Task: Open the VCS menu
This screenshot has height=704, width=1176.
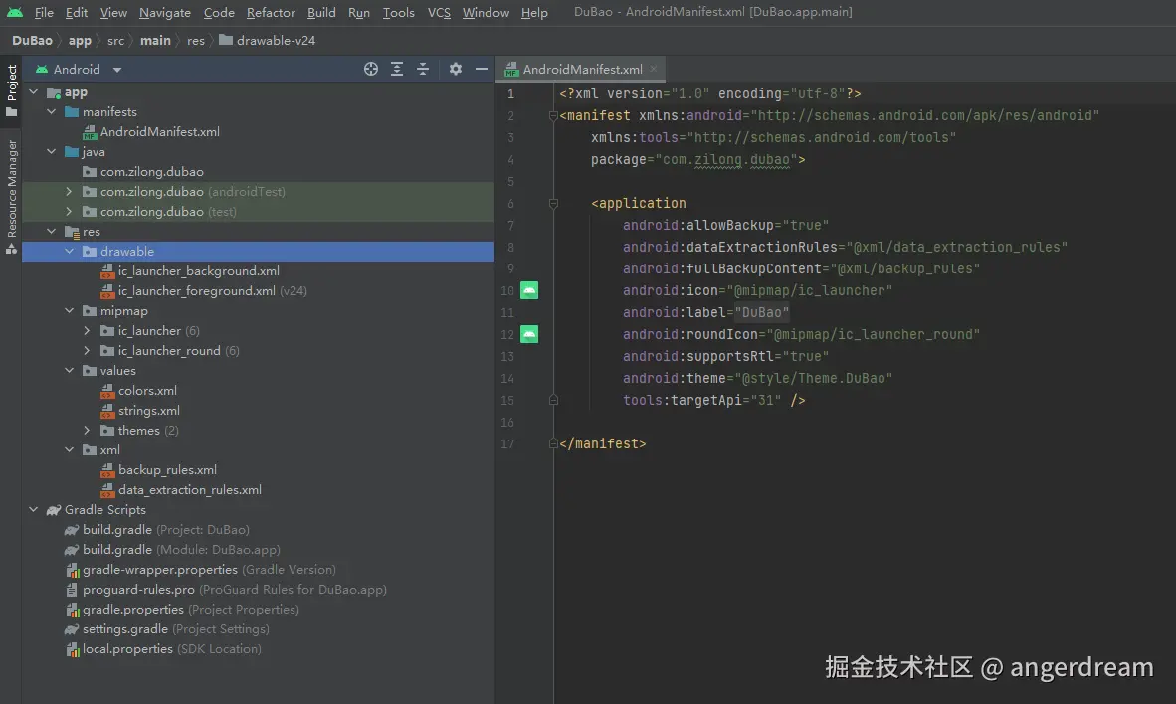Action: tap(439, 13)
